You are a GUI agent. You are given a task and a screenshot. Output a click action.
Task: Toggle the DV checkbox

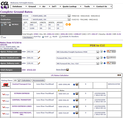[2, 37]
